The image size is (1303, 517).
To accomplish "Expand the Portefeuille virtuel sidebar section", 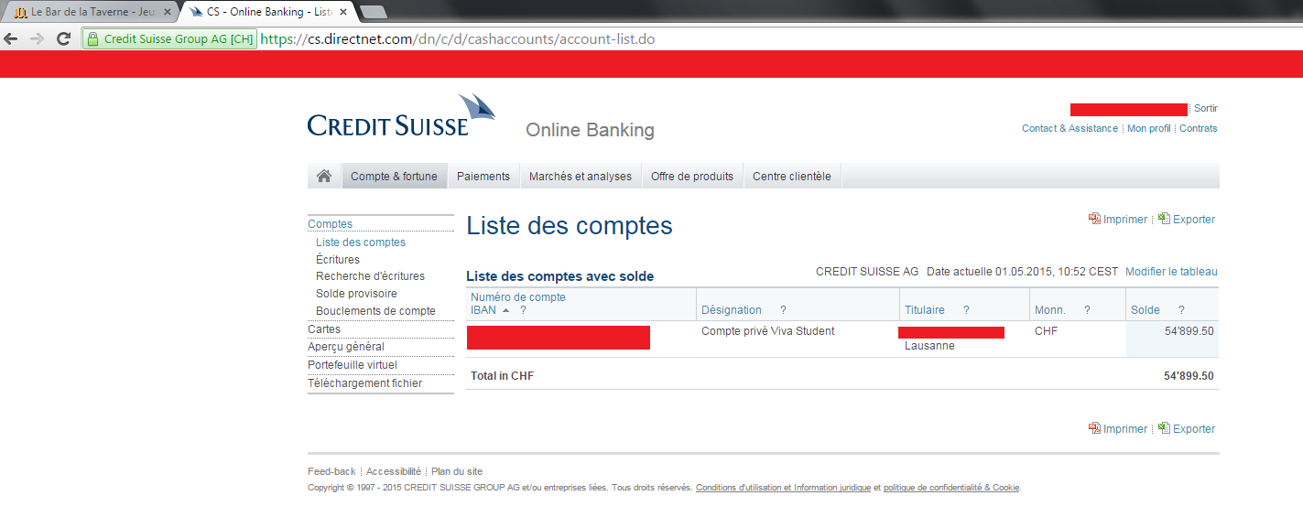I will click(353, 365).
